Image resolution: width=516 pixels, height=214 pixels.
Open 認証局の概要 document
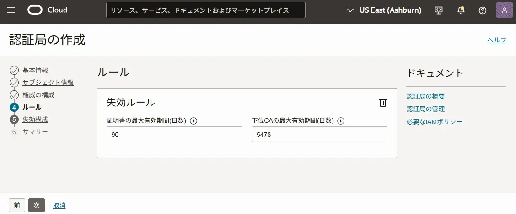click(x=425, y=96)
